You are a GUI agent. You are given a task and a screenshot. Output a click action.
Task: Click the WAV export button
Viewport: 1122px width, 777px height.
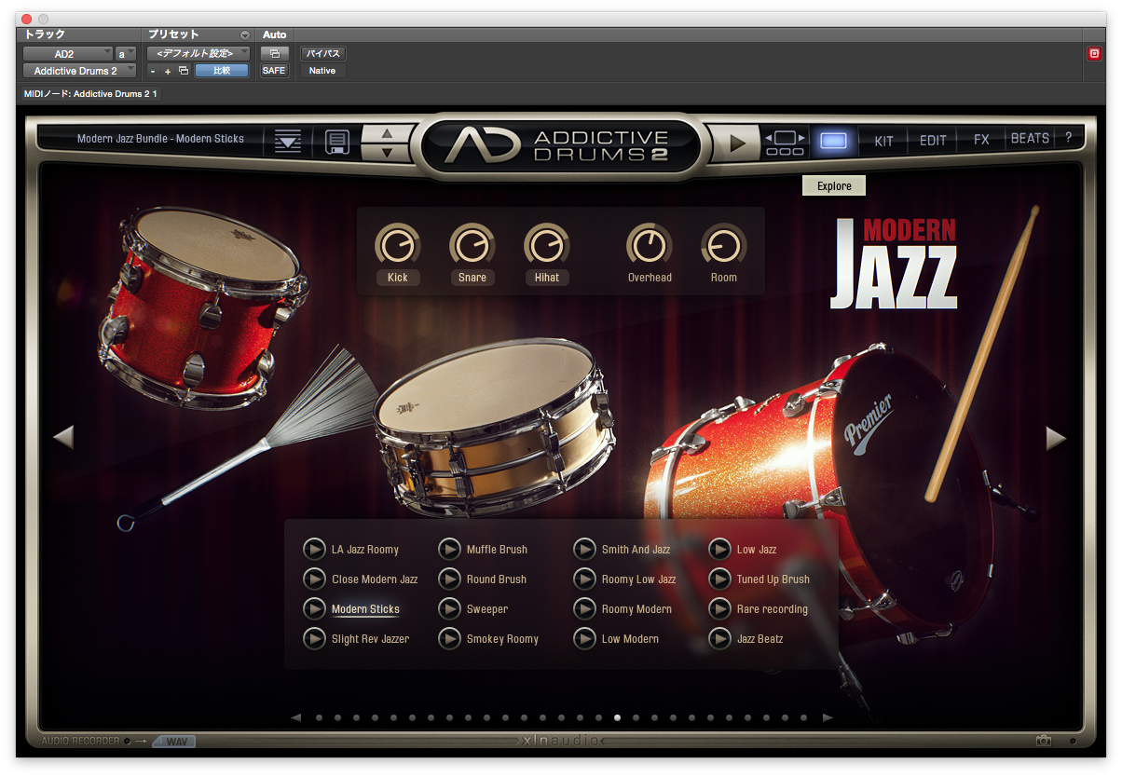tap(174, 742)
